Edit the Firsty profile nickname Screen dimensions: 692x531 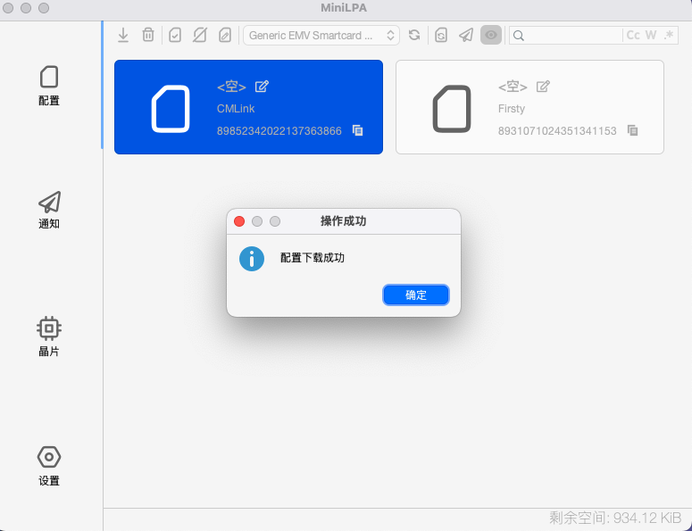click(543, 87)
